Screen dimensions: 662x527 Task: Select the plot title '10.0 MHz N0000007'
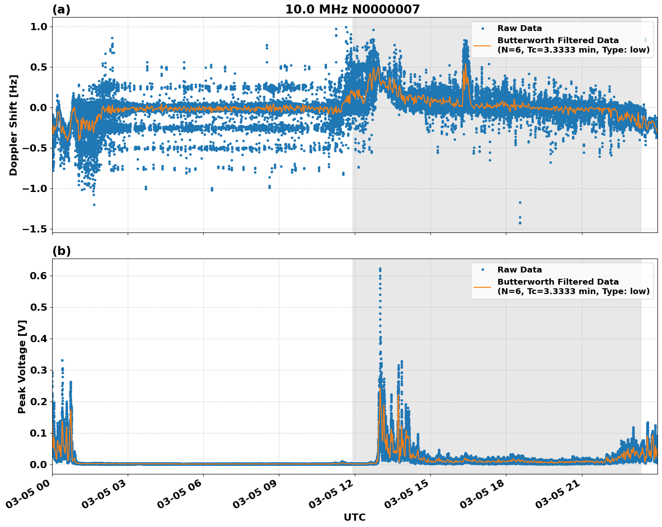click(352, 9)
